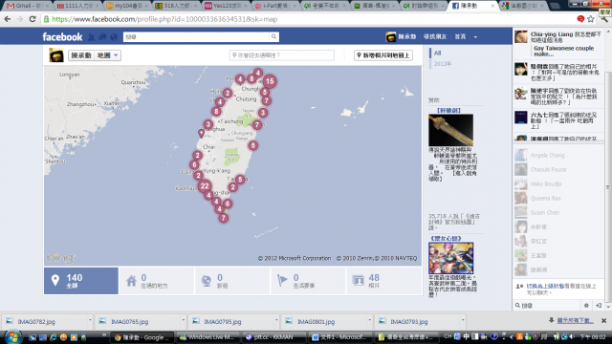Click hide chat sidebar icon
This screenshot has width=612, height=344.
[x=599, y=306]
